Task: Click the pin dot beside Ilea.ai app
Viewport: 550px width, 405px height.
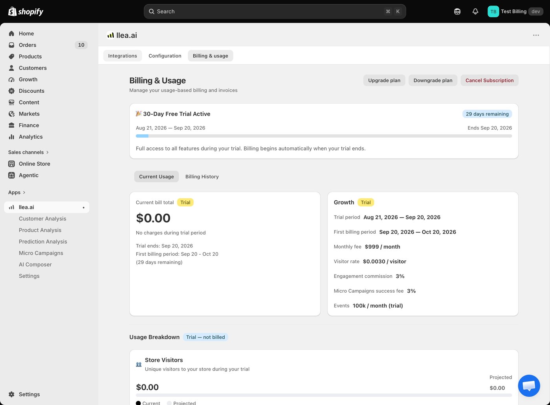Action: point(83,207)
